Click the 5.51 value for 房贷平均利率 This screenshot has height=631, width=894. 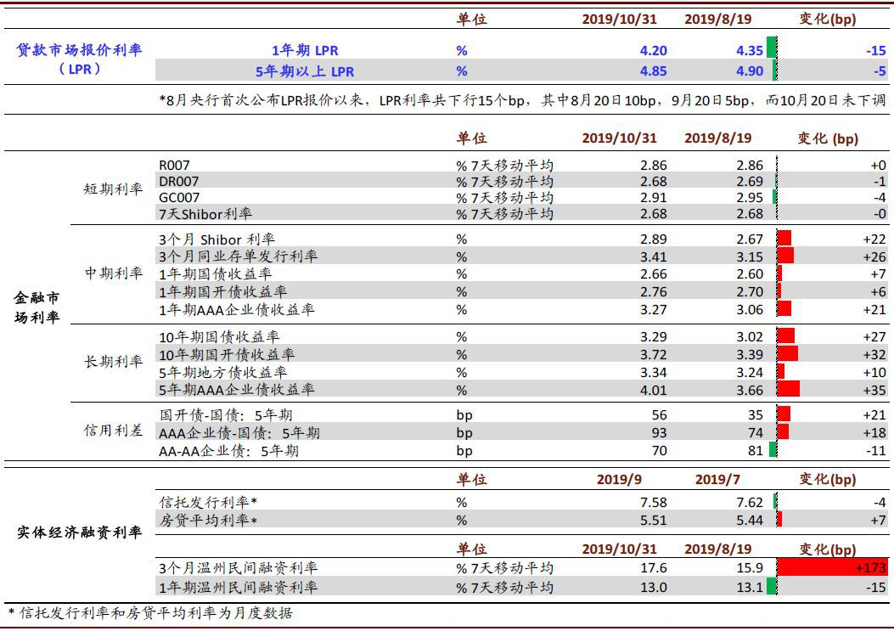click(x=654, y=521)
